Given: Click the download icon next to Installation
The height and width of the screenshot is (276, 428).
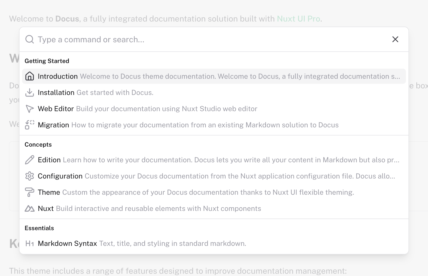Looking at the screenshot, I should click(x=30, y=92).
